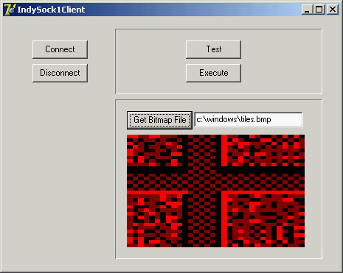This screenshot has width=343, height=273.
Task: Maximize the IndySock1Client window
Action: (x=319, y=10)
